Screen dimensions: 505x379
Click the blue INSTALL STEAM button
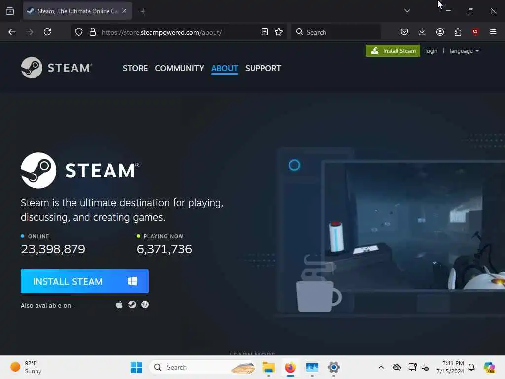[x=85, y=281]
